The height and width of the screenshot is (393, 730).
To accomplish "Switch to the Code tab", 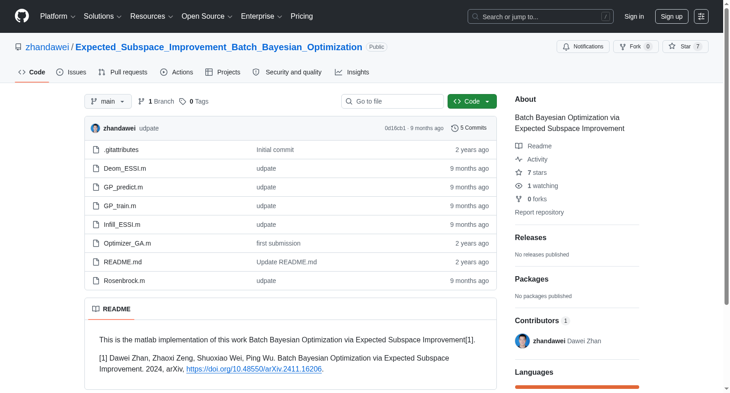I will click(32, 72).
